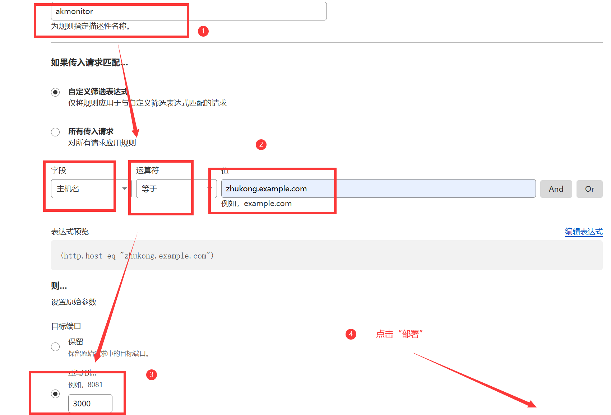Click the red circle marker numbered 1

[x=203, y=31]
